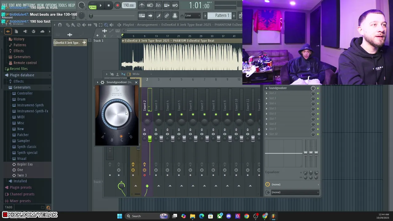Open the PATTERNS menu

pos(29,5)
